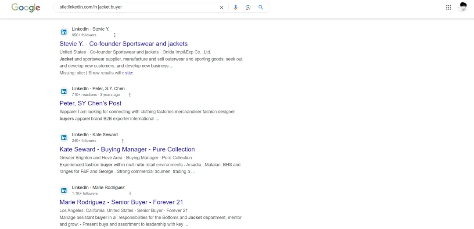Image resolution: width=474 pixels, height=229 pixels.
Task: Click LinkedIn favicon beside Stevie Y. result
Action: pos(64,32)
